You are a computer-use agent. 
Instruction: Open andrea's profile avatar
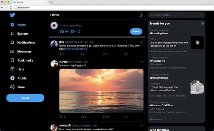(x=54, y=127)
